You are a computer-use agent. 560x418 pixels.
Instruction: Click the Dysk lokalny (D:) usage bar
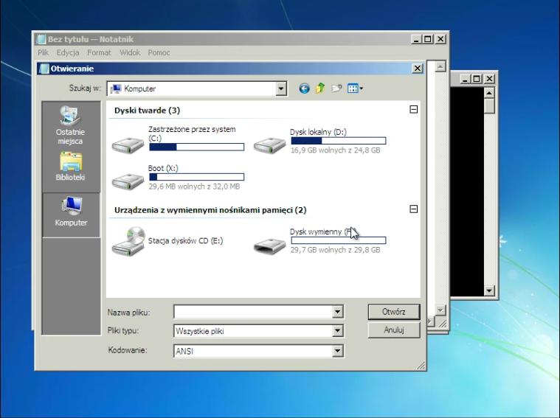[x=338, y=141]
